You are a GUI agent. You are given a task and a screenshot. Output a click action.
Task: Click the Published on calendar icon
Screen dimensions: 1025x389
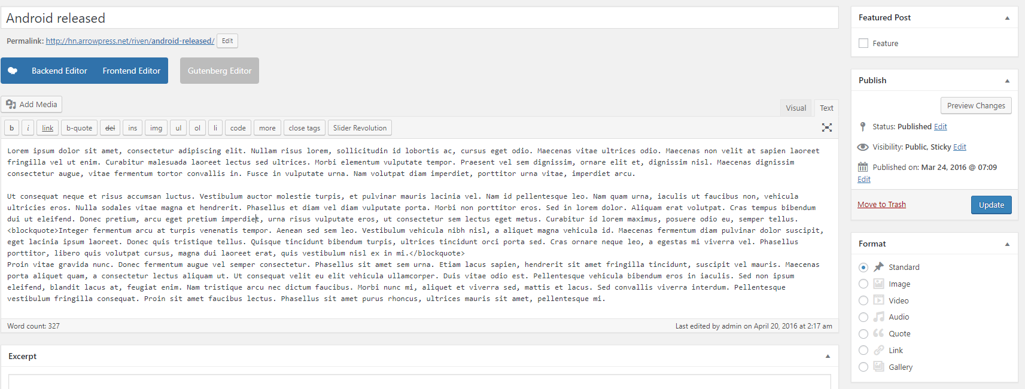tap(863, 167)
